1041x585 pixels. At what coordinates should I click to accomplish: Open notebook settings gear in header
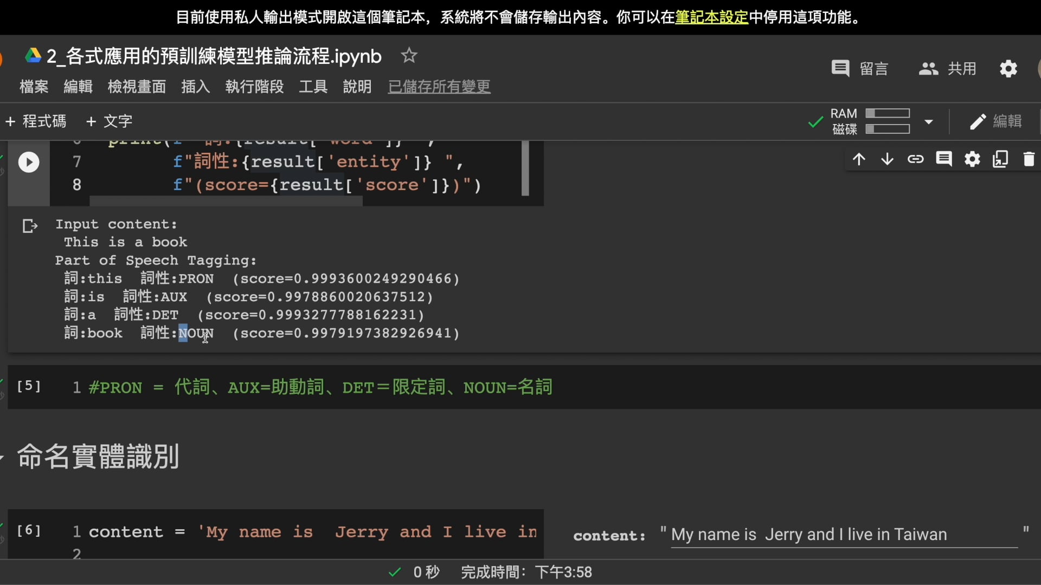tap(1008, 69)
